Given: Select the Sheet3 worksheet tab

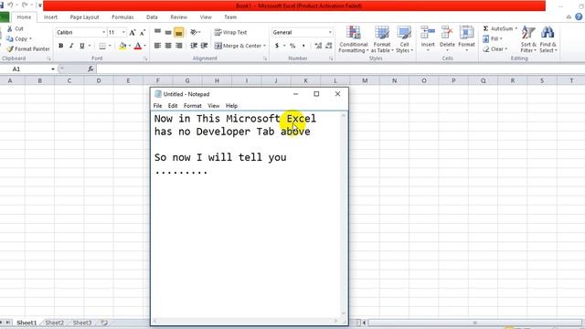Looking at the screenshot, I should coord(82,323).
